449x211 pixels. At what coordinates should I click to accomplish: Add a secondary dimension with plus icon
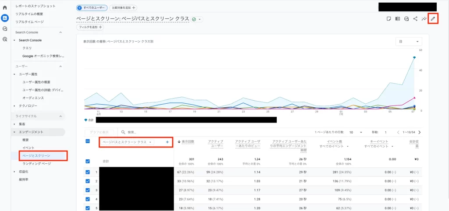point(167,142)
